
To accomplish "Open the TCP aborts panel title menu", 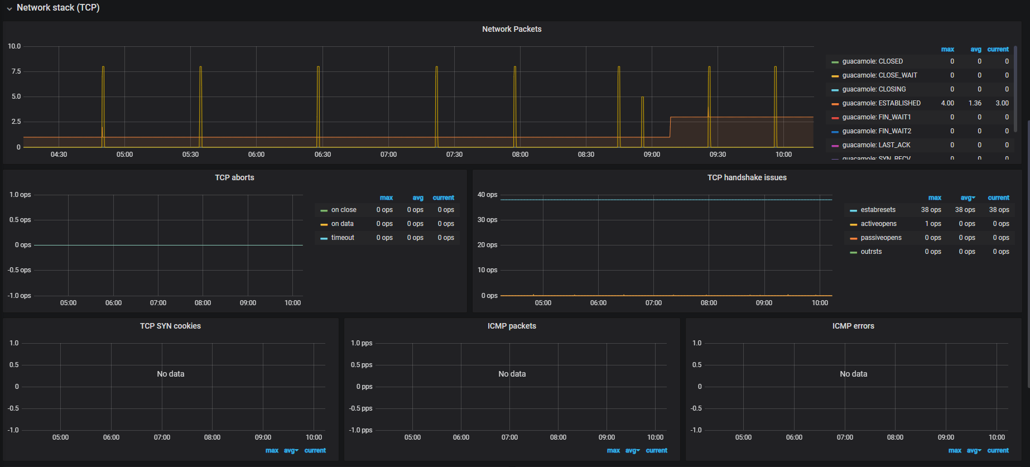I will [234, 177].
